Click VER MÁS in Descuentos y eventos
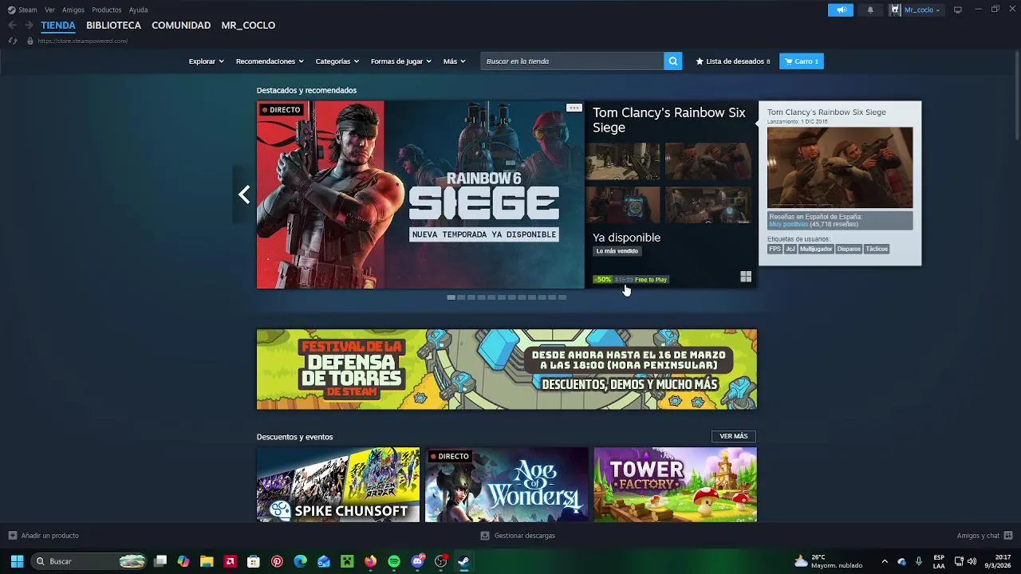 point(734,436)
